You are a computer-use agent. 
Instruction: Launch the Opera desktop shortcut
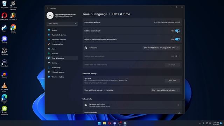coord(5,16)
